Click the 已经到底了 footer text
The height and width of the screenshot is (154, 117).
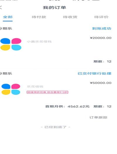pyautogui.click(x=56, y=127)
